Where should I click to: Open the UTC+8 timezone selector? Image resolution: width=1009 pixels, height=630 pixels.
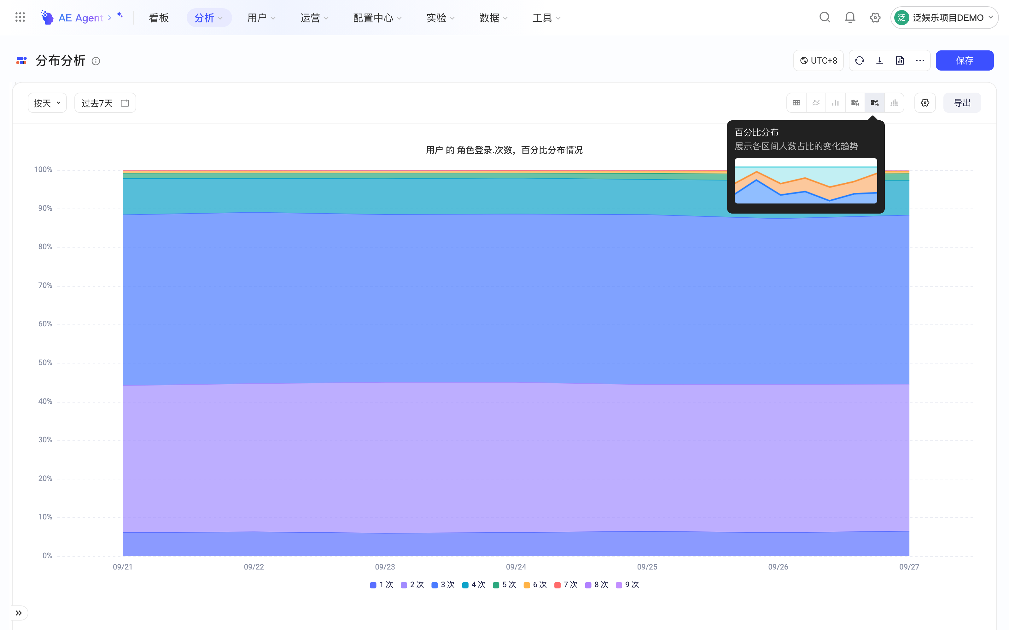[x=818, y=61]
